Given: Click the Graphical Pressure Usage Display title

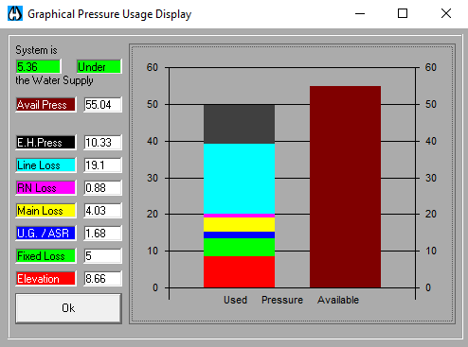Looking at the screenshot, I should pos(110,14).
